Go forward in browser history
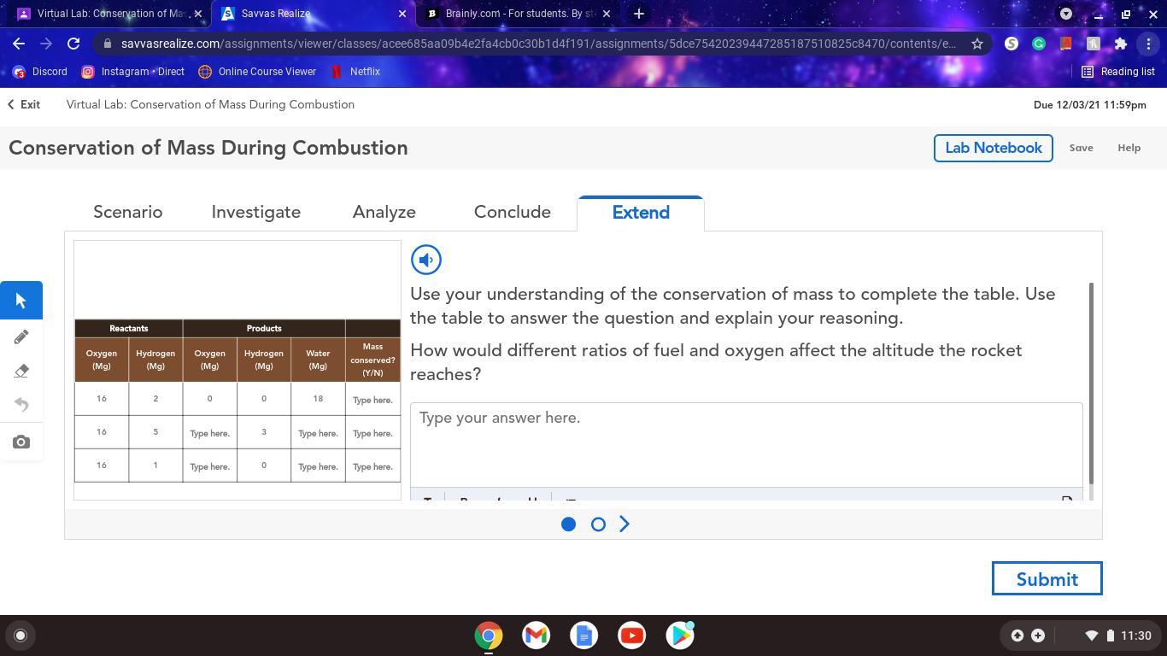1167x656 pixels. tap(46, 44)
